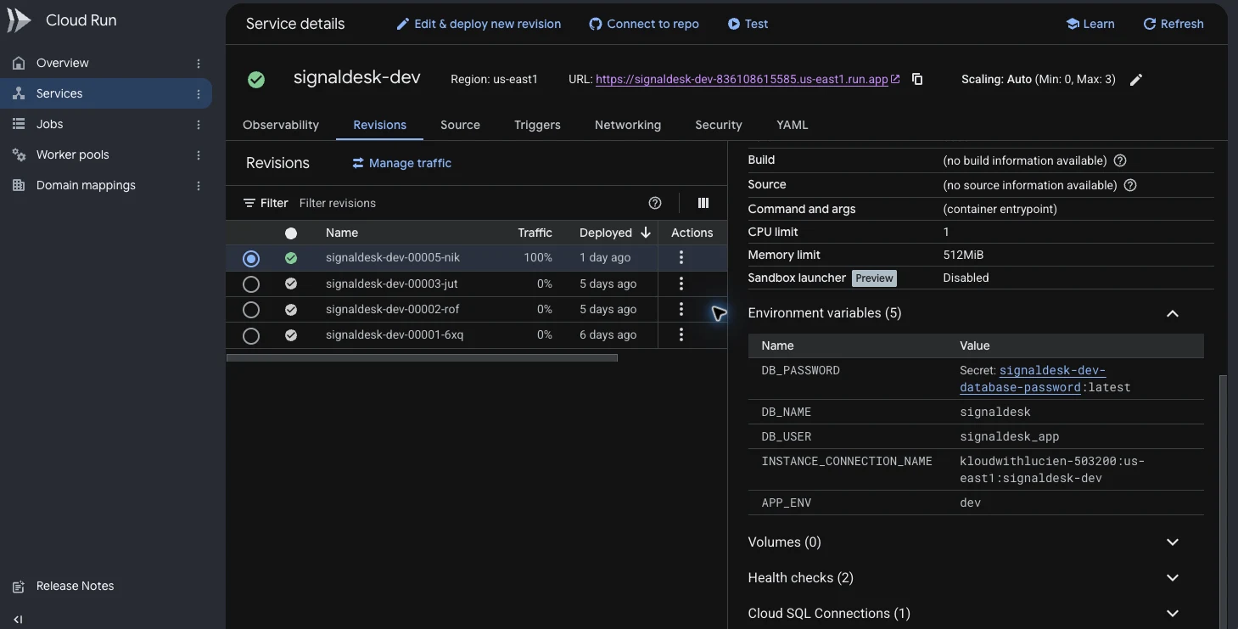
Task: Open actions menu for signaldesk-dev-00003-jut
Action: [x=681, y=284]
